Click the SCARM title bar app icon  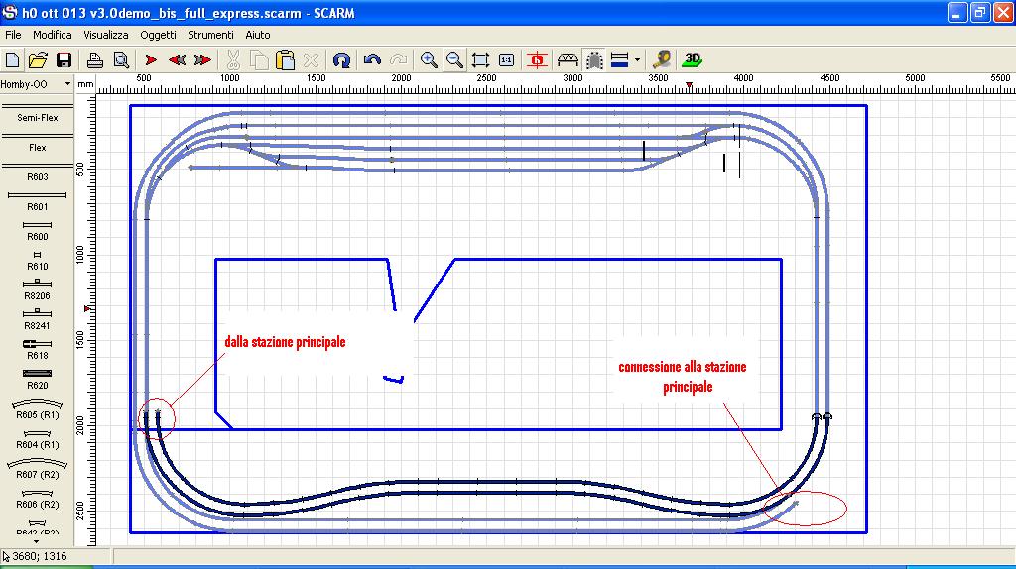(x=10, y=12)
